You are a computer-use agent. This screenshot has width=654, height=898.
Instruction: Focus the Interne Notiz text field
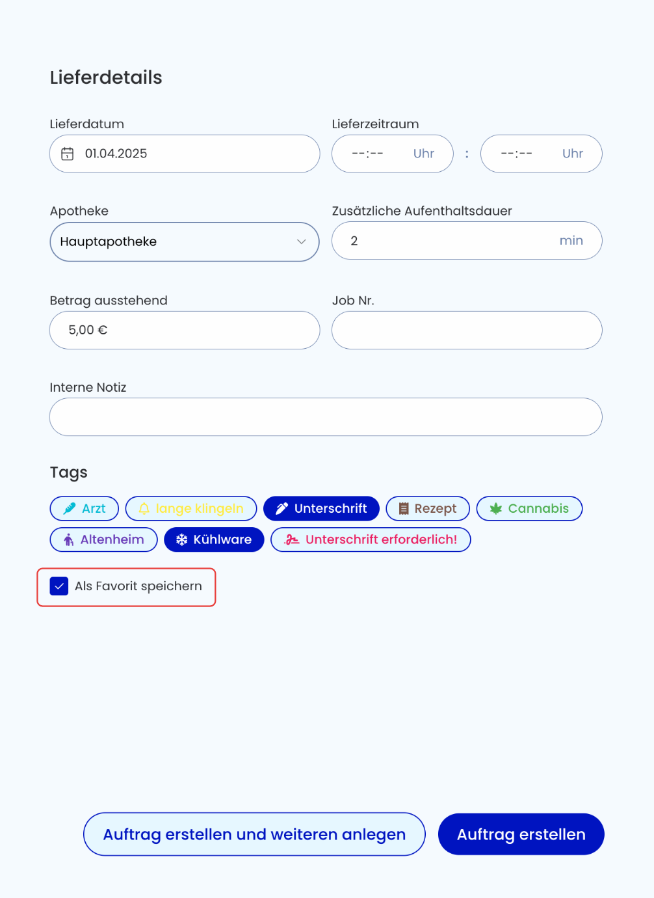click(326, 417)
